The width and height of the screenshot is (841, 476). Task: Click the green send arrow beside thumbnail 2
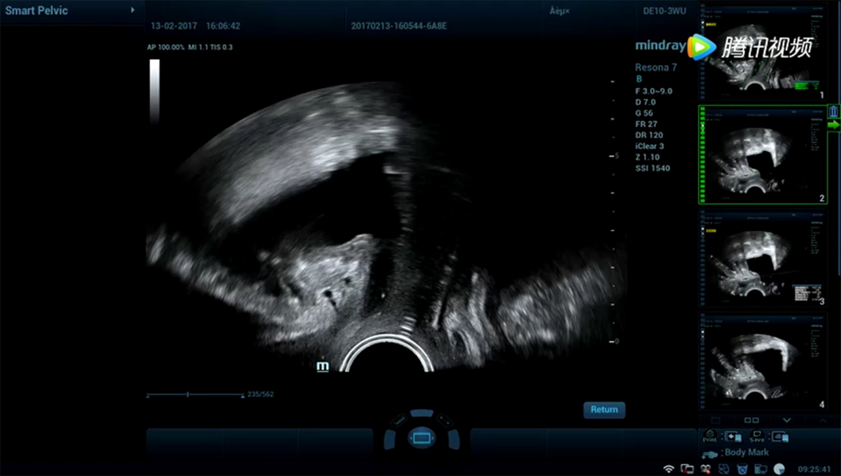click(x=833, y=125)
